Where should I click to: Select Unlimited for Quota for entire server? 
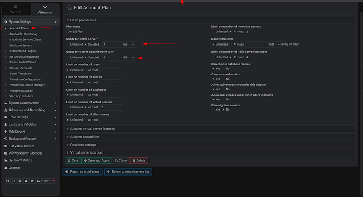point(68,45)
